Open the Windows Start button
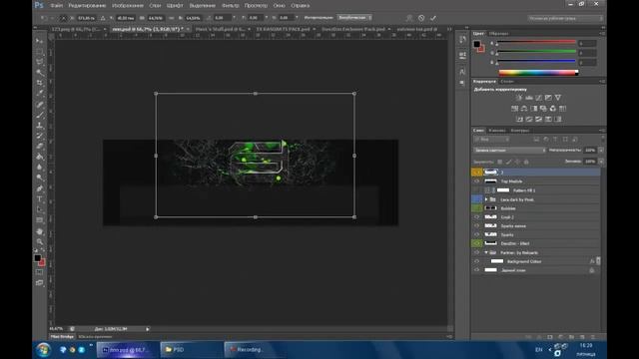 coord(43,350)
